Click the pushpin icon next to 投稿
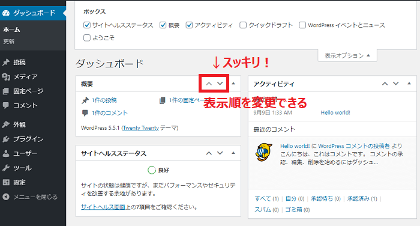This screenshot has width=420, height=226. pyautogui.click(x=6, y=63)
